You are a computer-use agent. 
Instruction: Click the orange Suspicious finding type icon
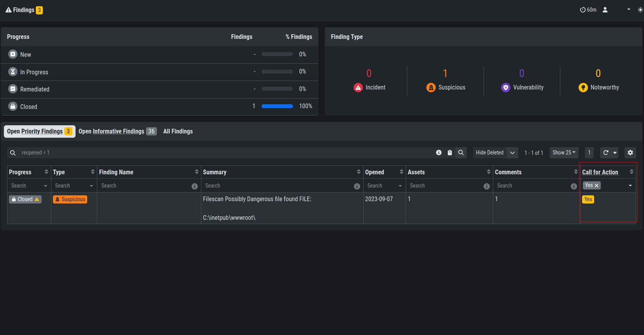[x=431, y=88]
